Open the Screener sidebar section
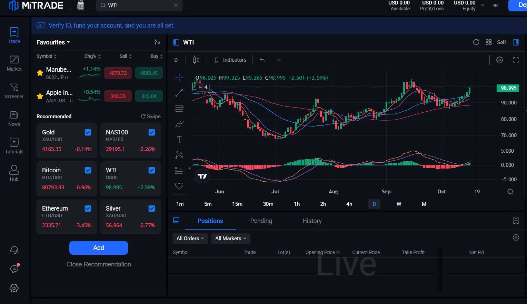Image resolution: width=527 pixels, height=304 pixels. [x=14, y=91]
